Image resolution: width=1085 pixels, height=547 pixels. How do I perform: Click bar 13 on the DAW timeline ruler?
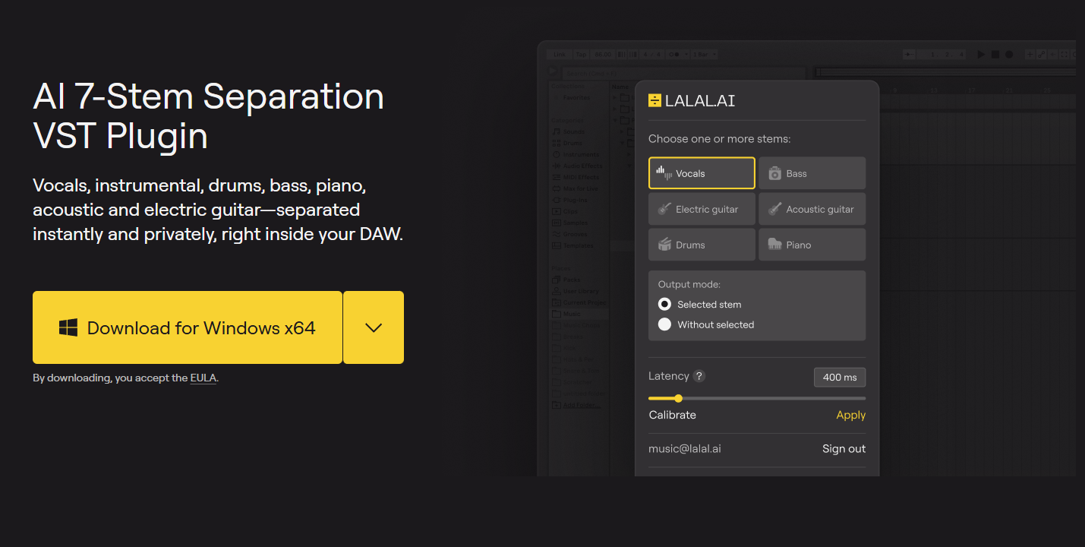(x=933, y=90)
